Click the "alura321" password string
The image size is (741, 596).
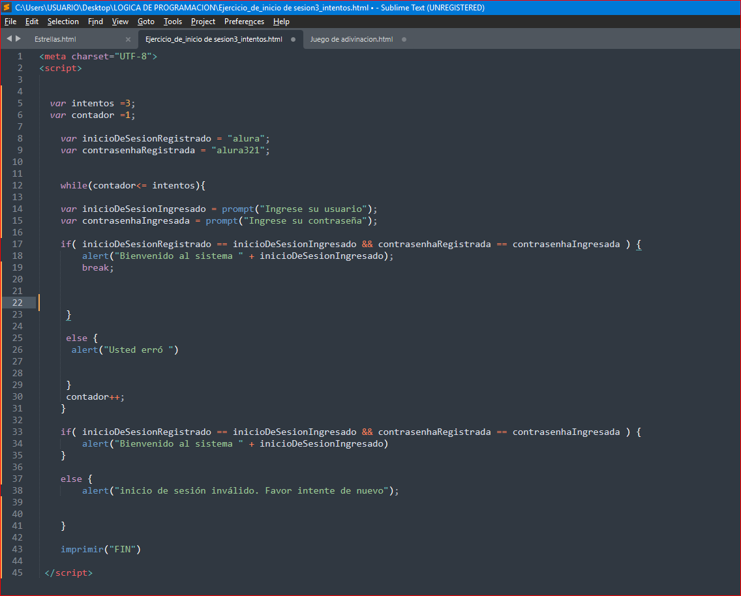tap(238, 150)
